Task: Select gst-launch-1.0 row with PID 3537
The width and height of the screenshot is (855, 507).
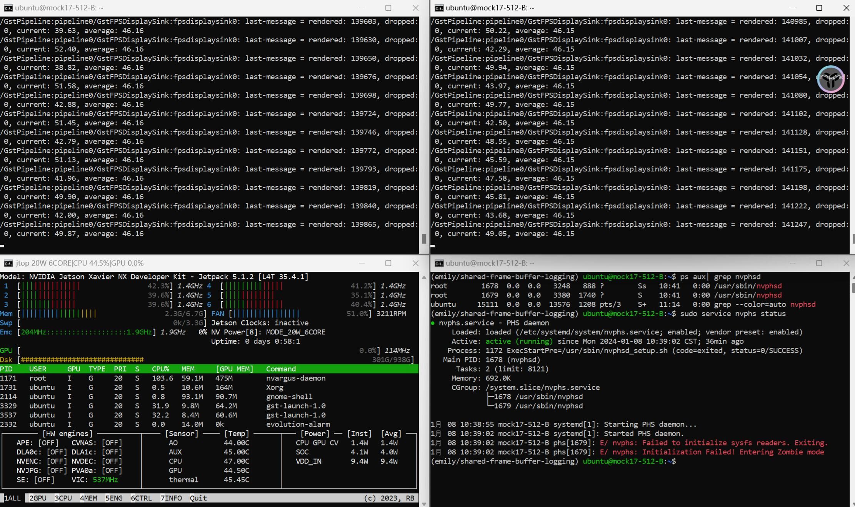Action: pos(209,415)
